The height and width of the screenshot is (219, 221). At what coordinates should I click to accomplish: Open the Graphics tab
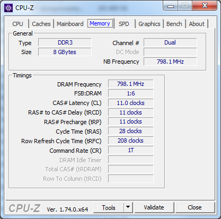149,24
